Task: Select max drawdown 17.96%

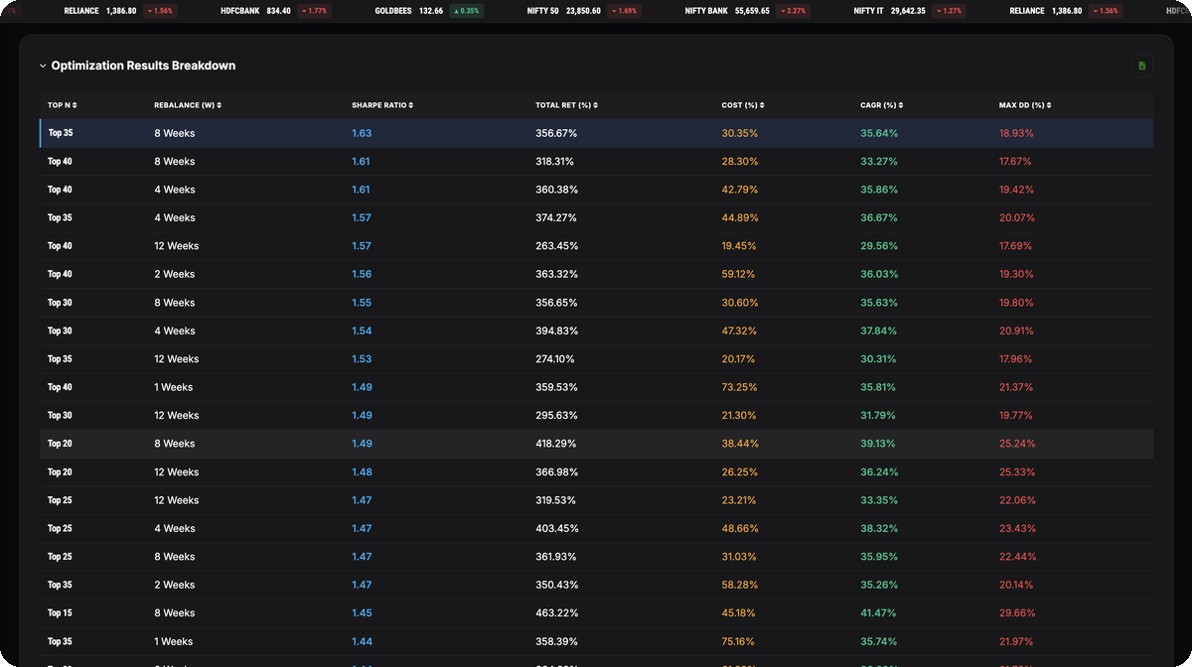Action: tap(1016, 359)
